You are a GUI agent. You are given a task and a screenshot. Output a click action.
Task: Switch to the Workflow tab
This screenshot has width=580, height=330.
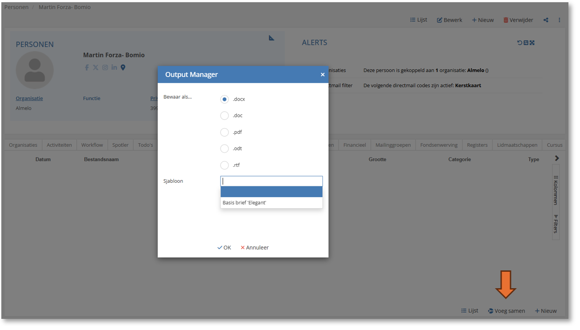tap(92, 145)
